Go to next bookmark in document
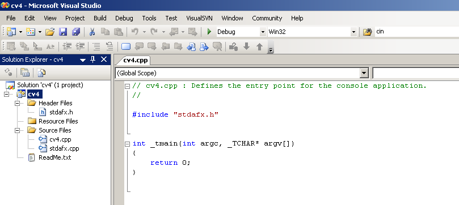Screen dimensions: 459x205 click(x=204, y=46)
